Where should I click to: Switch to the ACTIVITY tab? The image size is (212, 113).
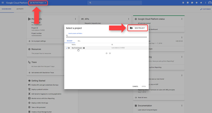[20, 9]
